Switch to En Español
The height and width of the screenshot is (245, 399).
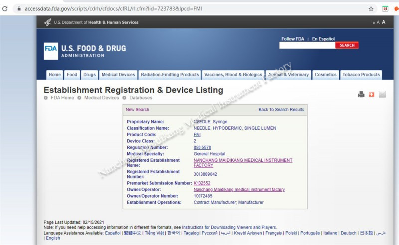pyautogui.click(x=323, y=39)
